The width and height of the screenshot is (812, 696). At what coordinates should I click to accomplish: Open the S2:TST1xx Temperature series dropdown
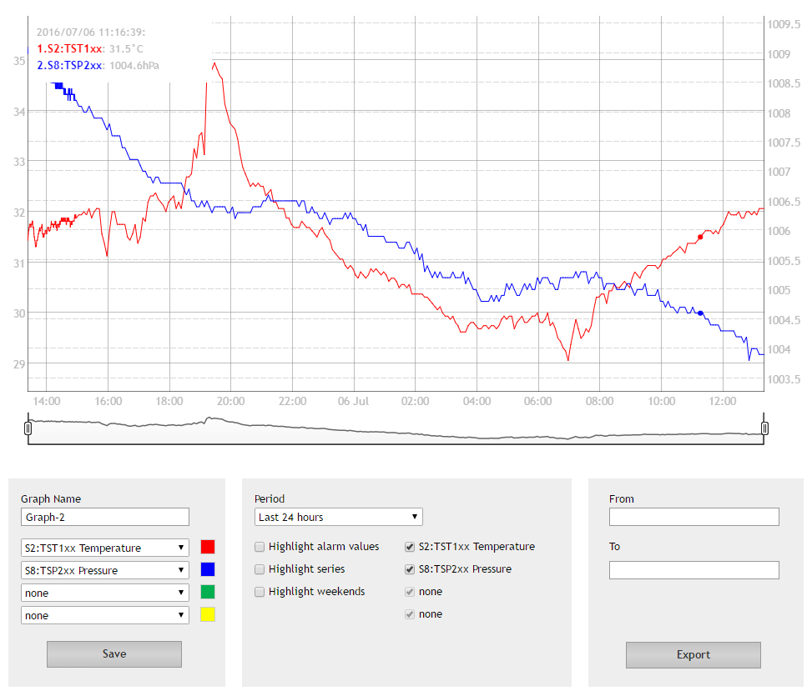(105, 548)
